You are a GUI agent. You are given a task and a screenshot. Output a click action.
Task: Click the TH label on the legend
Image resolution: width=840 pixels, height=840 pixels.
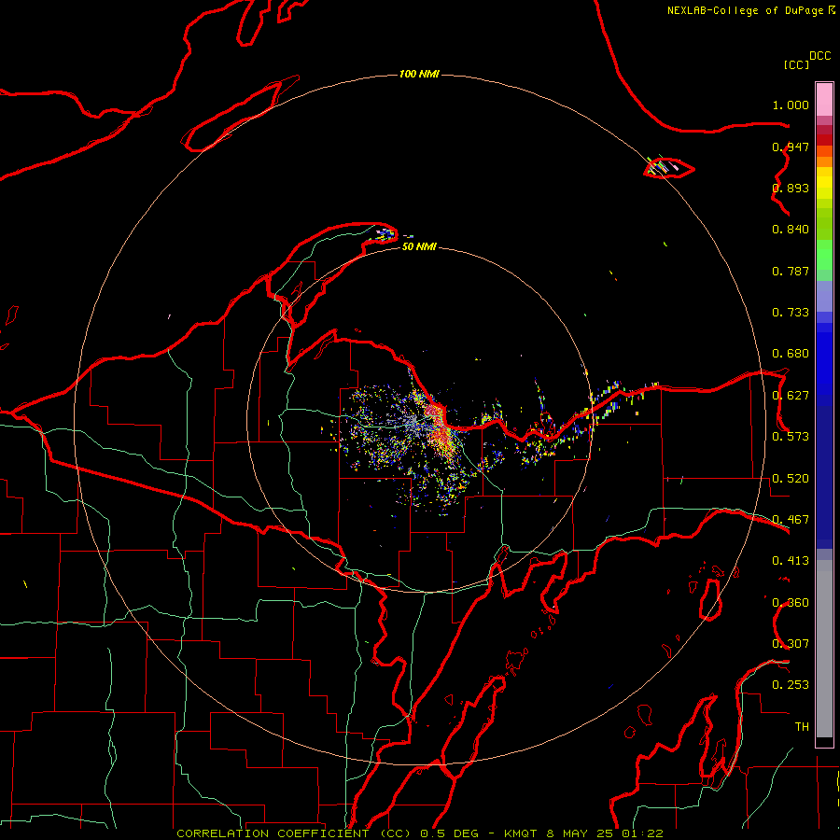[802, 726]
